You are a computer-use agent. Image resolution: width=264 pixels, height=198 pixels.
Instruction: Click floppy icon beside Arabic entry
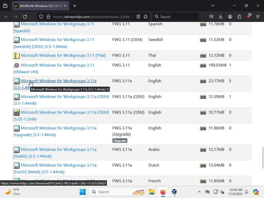(x=16, y=150)
